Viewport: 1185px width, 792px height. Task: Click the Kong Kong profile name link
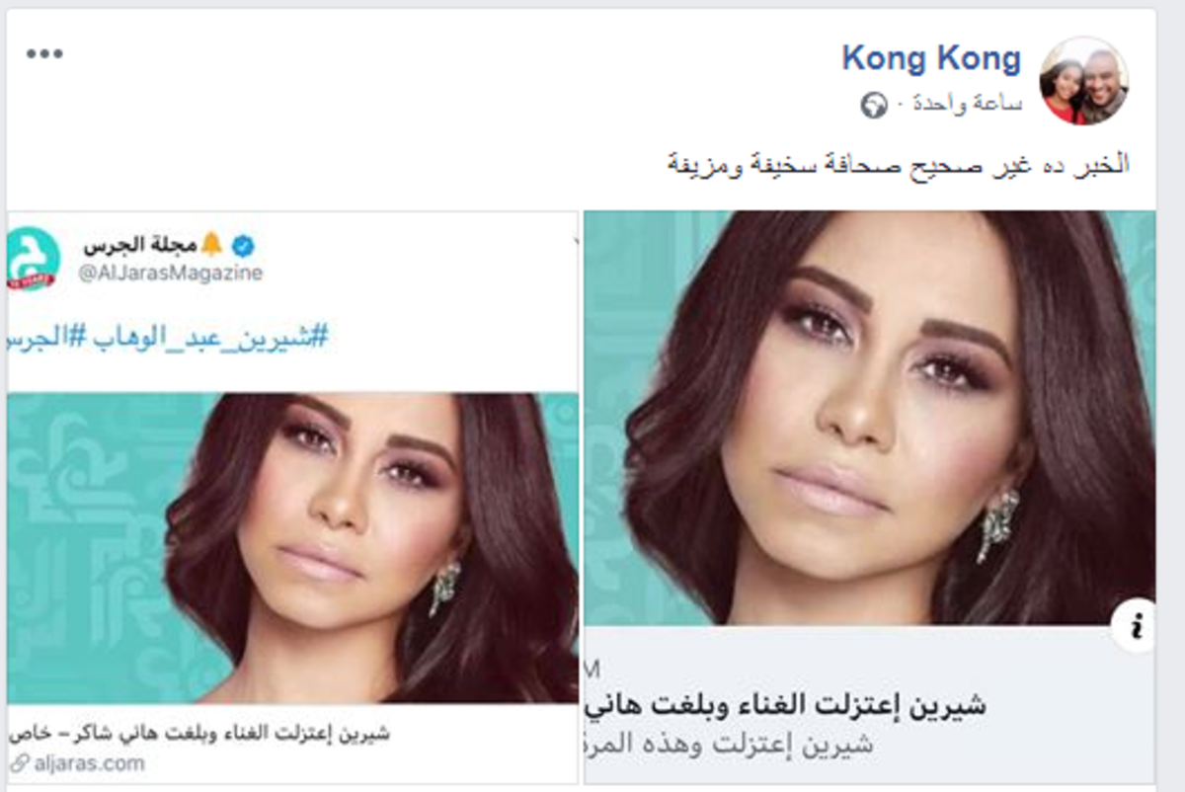click(930, 59)
